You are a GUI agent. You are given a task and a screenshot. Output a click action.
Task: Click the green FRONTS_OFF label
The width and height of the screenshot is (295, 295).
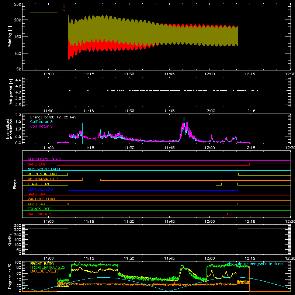pyautogui.click(x=39, y=209)
